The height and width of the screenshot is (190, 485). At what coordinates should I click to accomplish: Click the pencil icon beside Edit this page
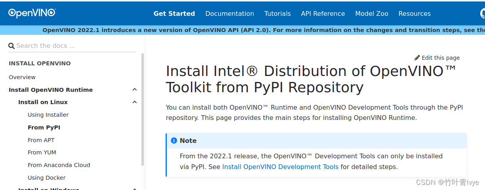pos(417,58)
